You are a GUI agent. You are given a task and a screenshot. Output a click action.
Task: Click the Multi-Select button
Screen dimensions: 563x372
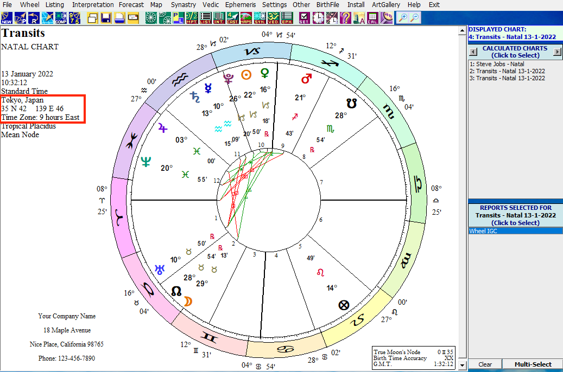click(533, 364)
